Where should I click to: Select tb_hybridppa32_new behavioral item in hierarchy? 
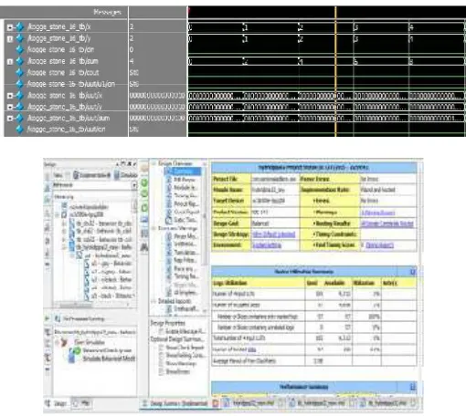pos(104,247)
